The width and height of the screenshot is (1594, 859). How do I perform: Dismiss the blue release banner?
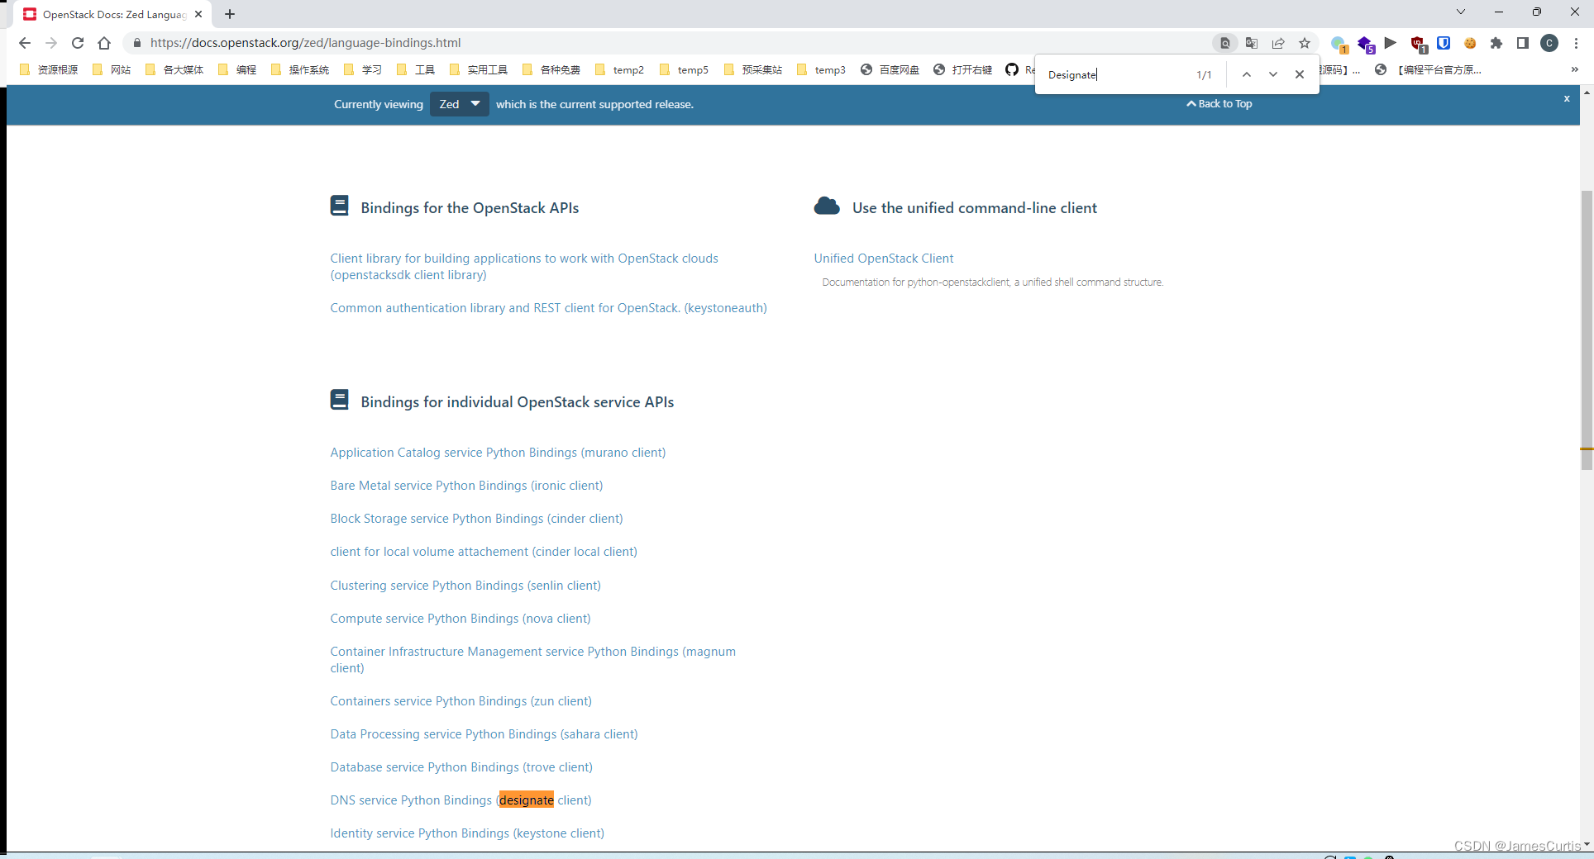click(1567, 98)
